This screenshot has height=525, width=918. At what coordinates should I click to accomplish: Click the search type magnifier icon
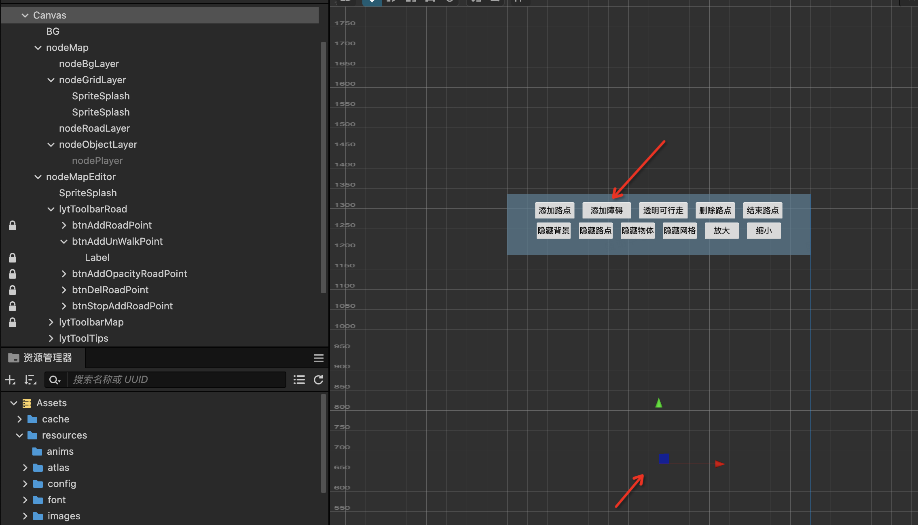[x=54, y=380]
